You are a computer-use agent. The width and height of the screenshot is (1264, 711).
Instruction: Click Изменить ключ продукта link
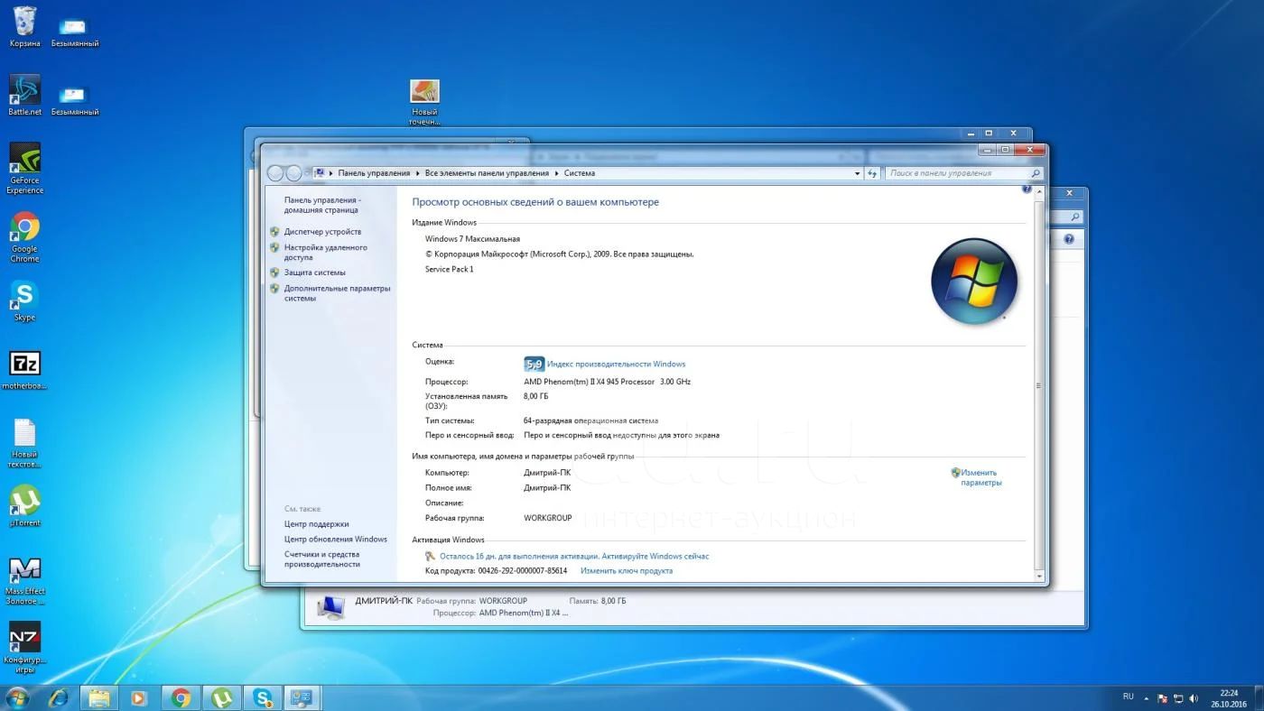coord(627,571)
